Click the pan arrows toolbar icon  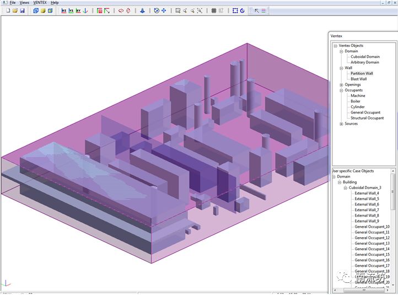click(x=164, y=10)
